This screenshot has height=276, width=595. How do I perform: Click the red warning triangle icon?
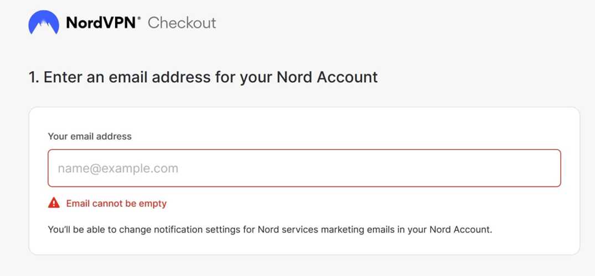point(54,203)
